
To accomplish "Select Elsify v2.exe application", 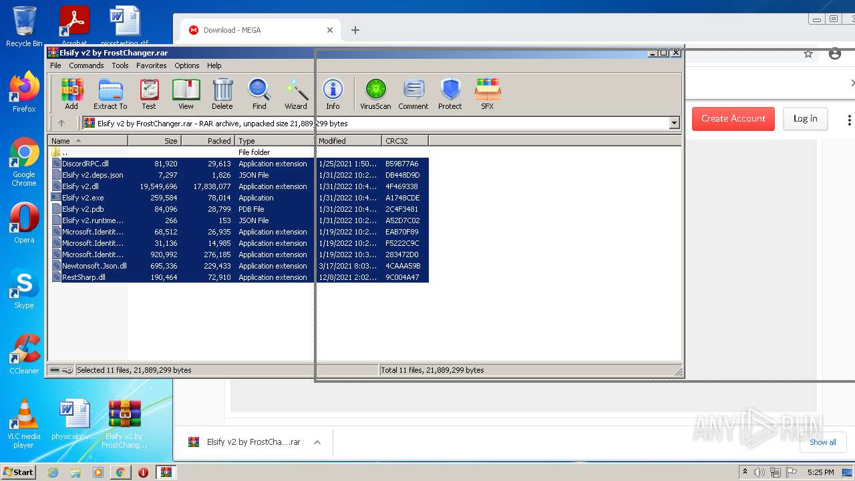I will coord(238,198).
